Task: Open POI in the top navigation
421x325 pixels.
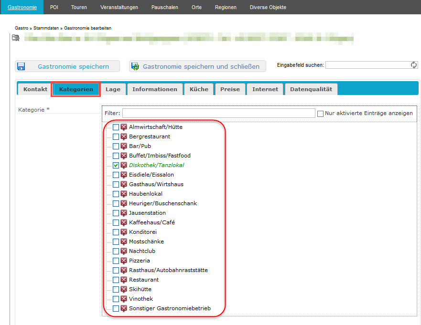Action: click(54, 7)
